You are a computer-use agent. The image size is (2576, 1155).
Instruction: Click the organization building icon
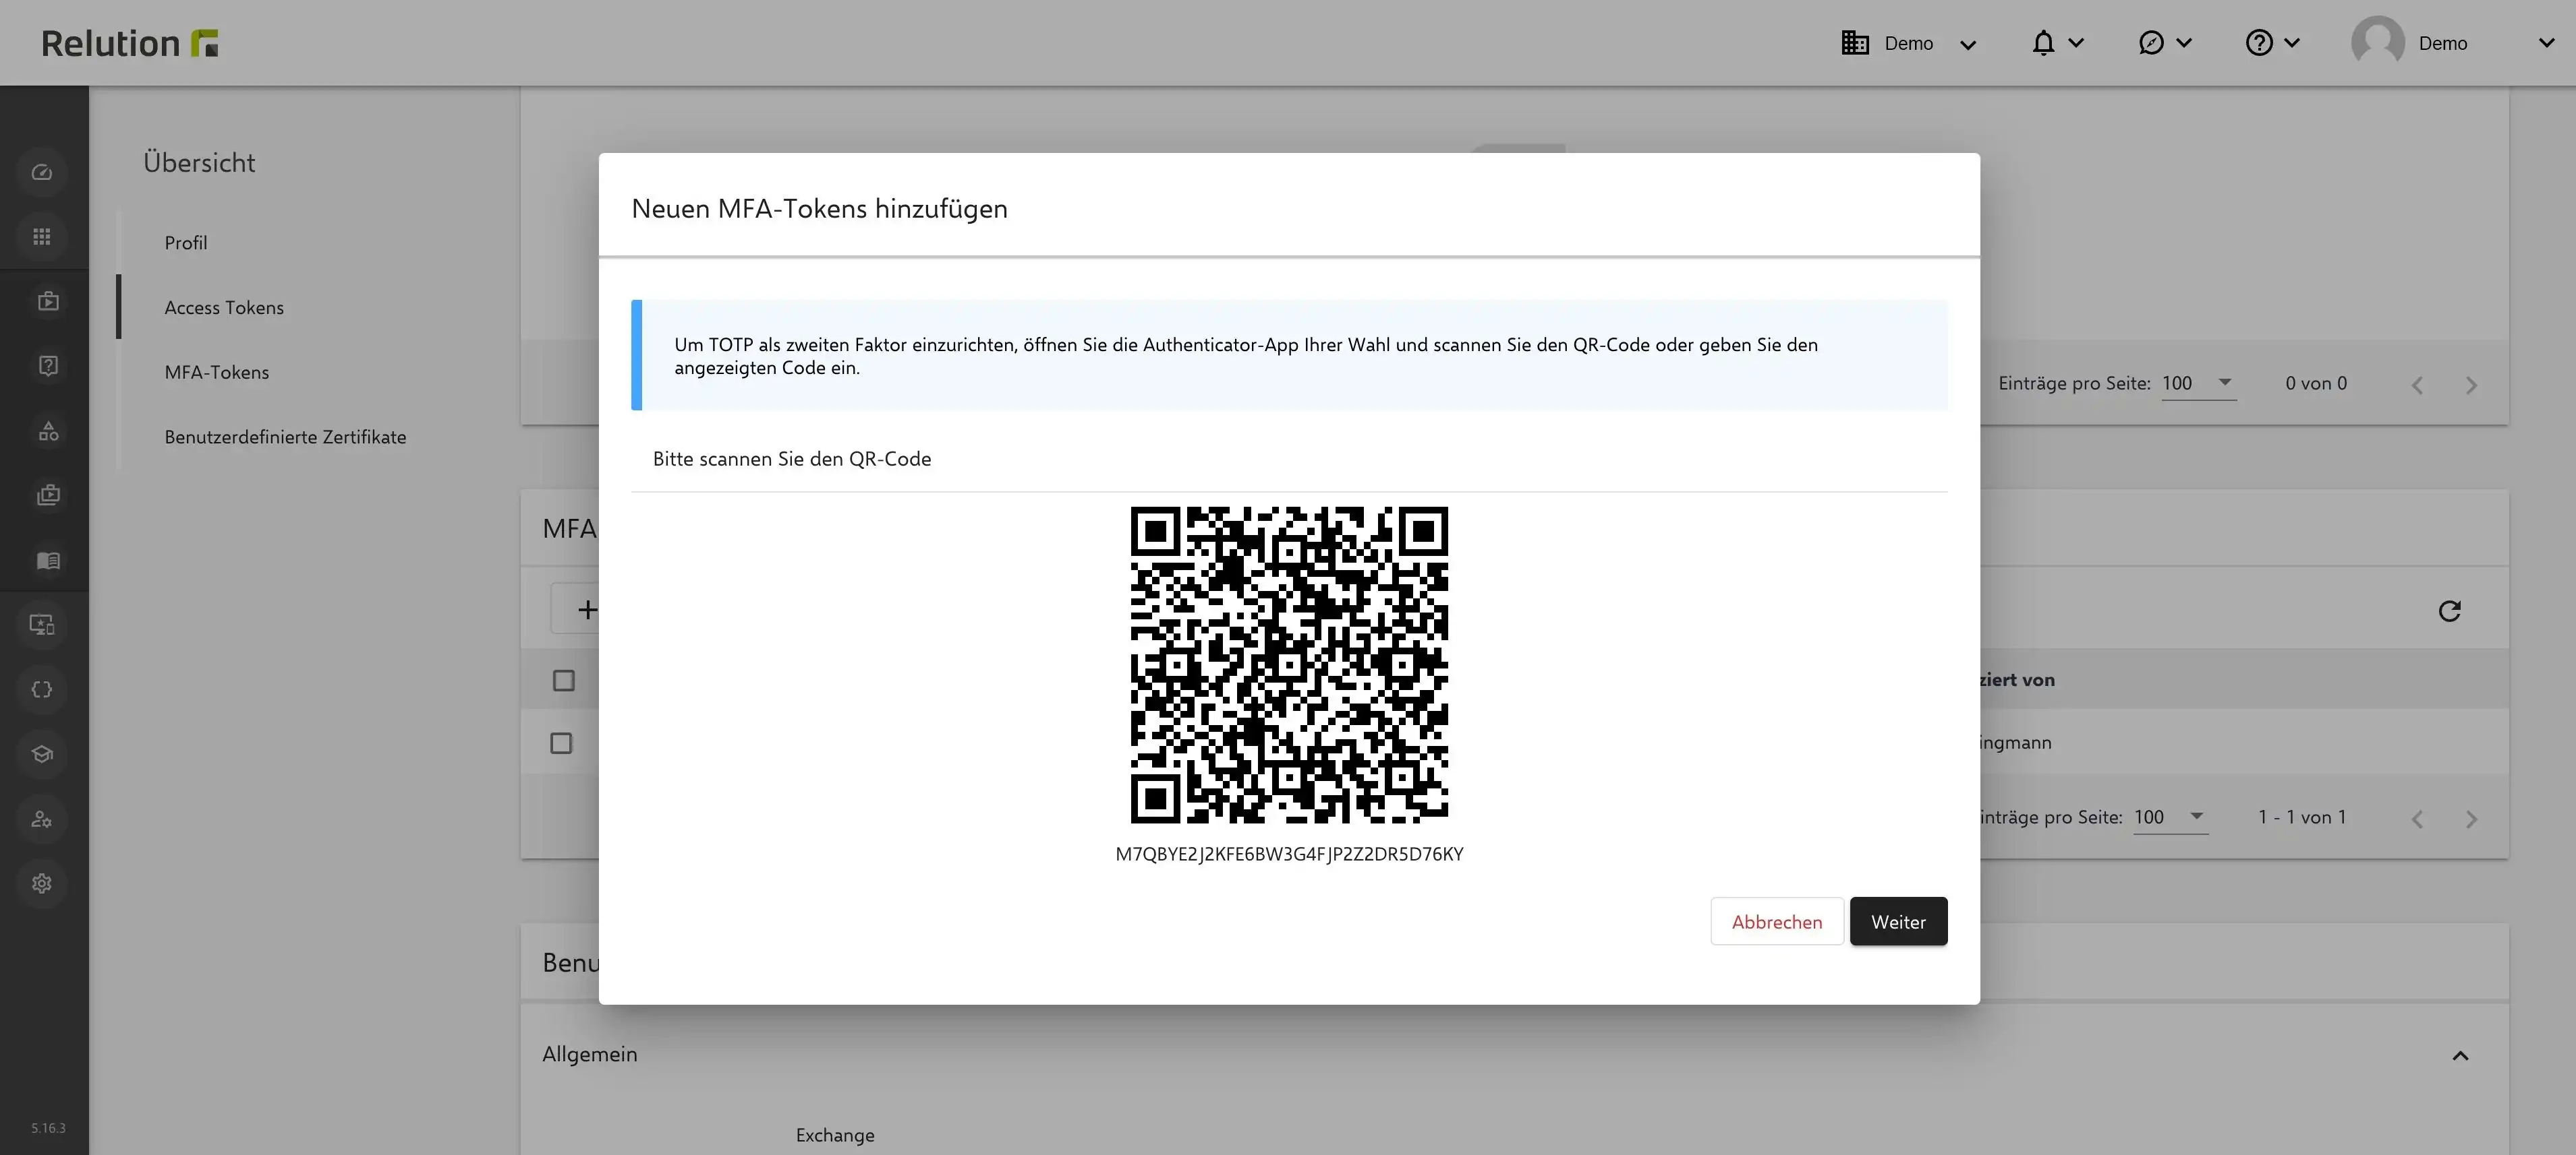coord(1855,43)
